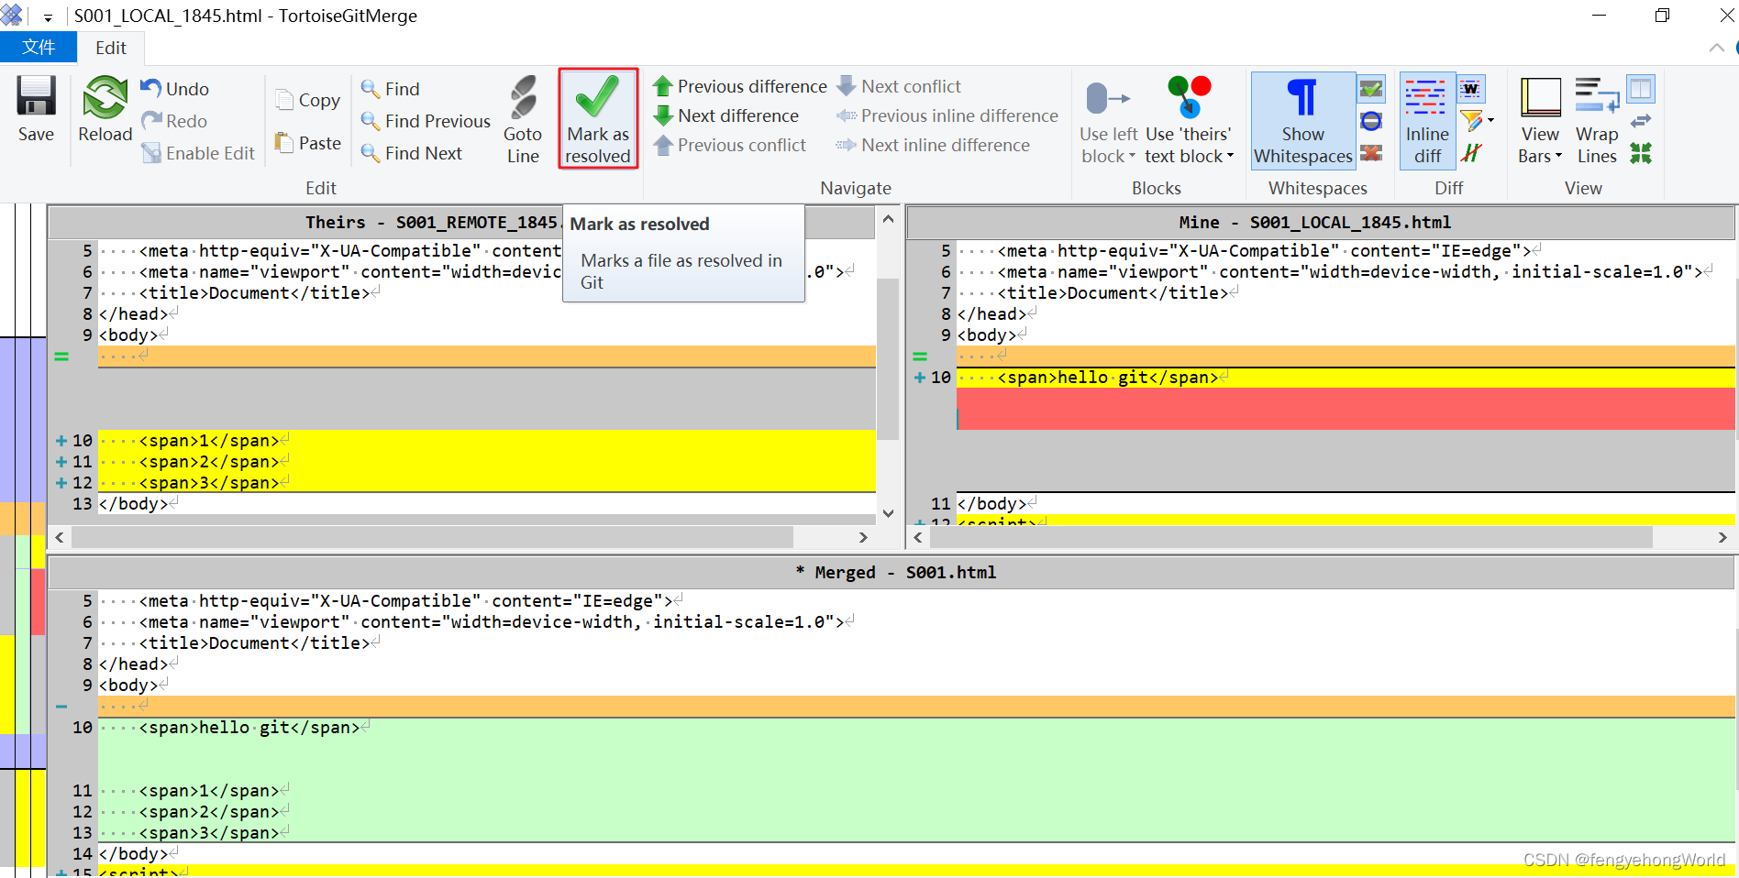Click the minus marker in the Merged pane
This screenshot has height=878, width=1739.
click(x=61, y=707)
